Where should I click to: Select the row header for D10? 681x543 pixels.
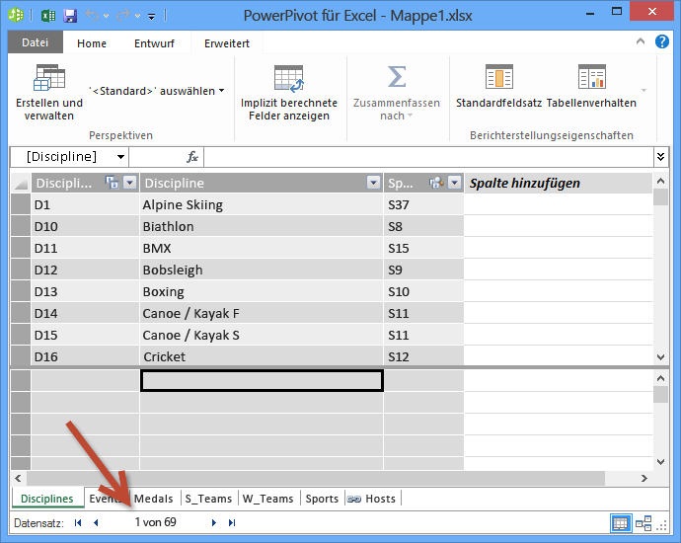[x=21, y=226]
